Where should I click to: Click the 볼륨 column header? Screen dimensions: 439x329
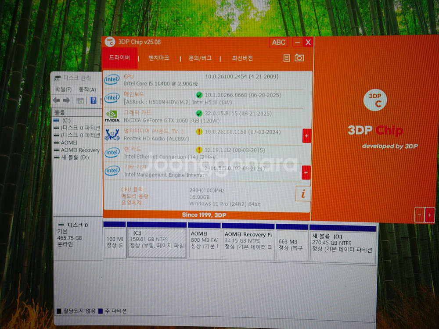[77, 112]
